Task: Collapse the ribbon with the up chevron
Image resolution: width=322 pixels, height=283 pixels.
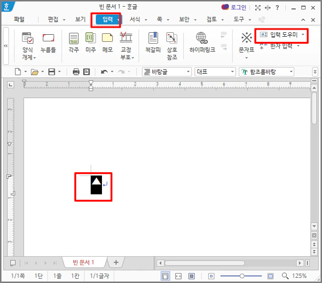Action: (x=303, y=20)
